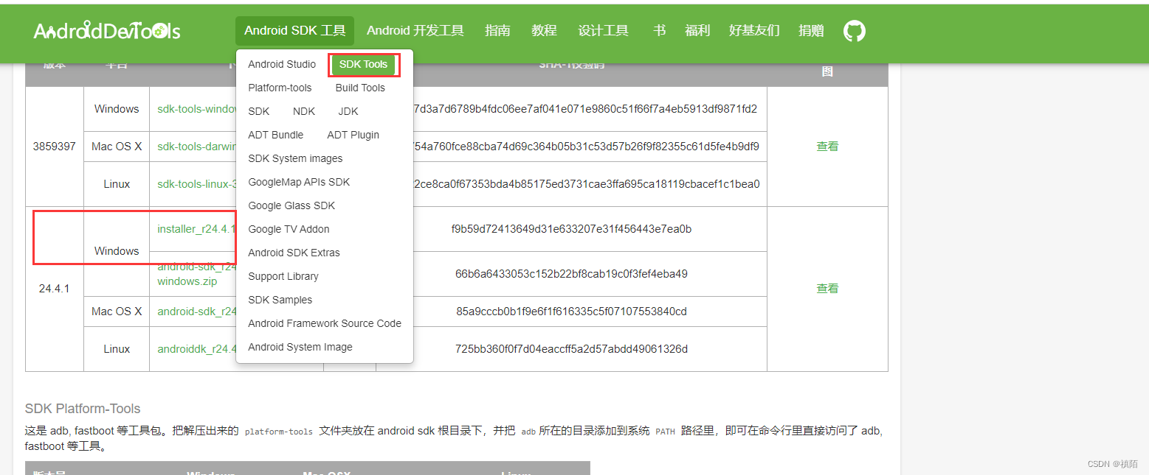1149x475 pixels.
Task: Click android-sdk windows.zip download link
Action: 195,275
